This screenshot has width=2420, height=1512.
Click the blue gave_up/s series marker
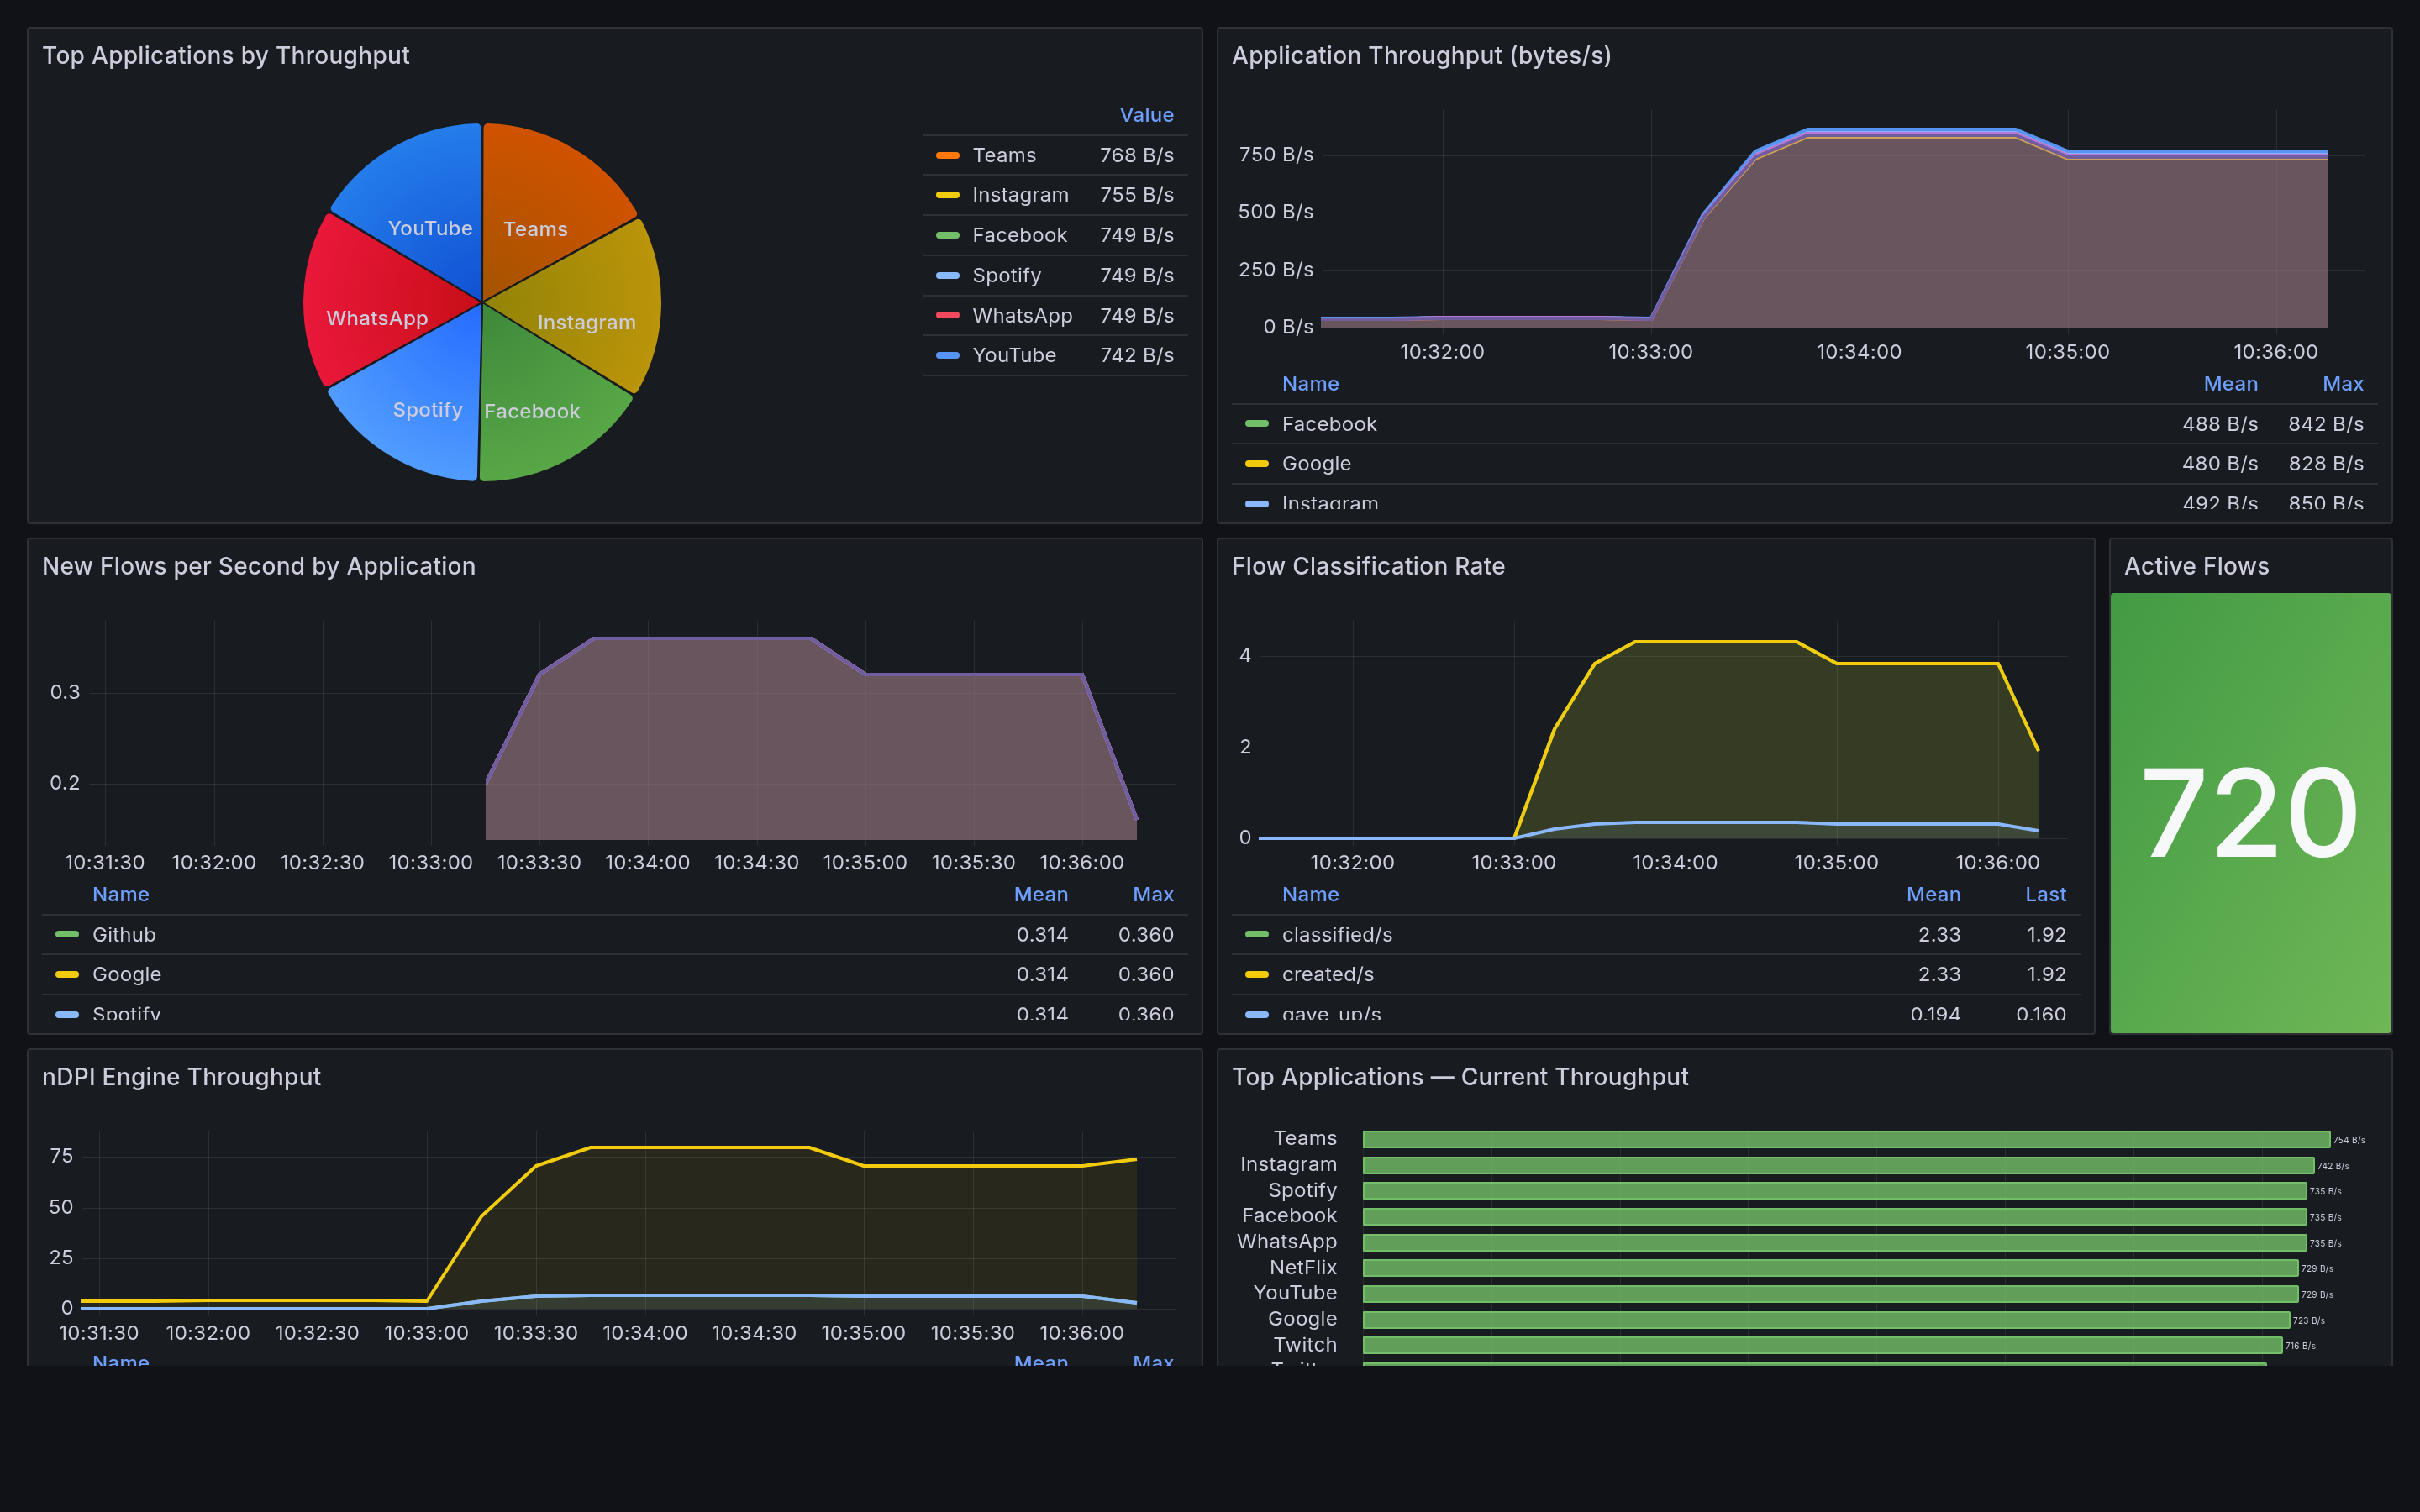(1256, 1014)
